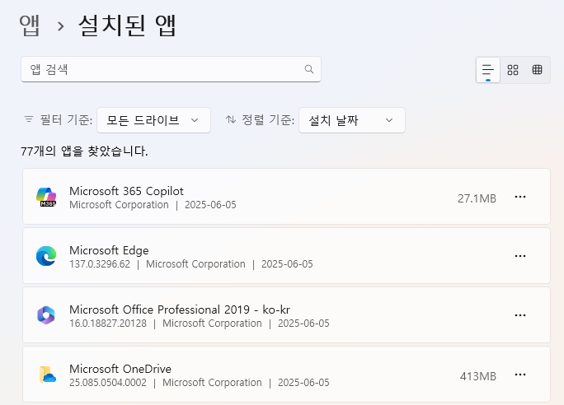Click the 16.0.18827.20128 version text
Screen dimensions: 564x405
coord(108,324)
